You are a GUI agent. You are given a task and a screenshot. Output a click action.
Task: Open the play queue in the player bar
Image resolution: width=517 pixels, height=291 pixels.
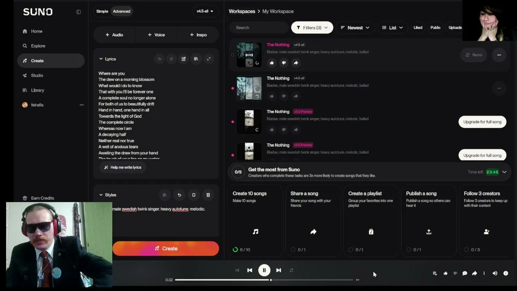click(x=435, y=274)
